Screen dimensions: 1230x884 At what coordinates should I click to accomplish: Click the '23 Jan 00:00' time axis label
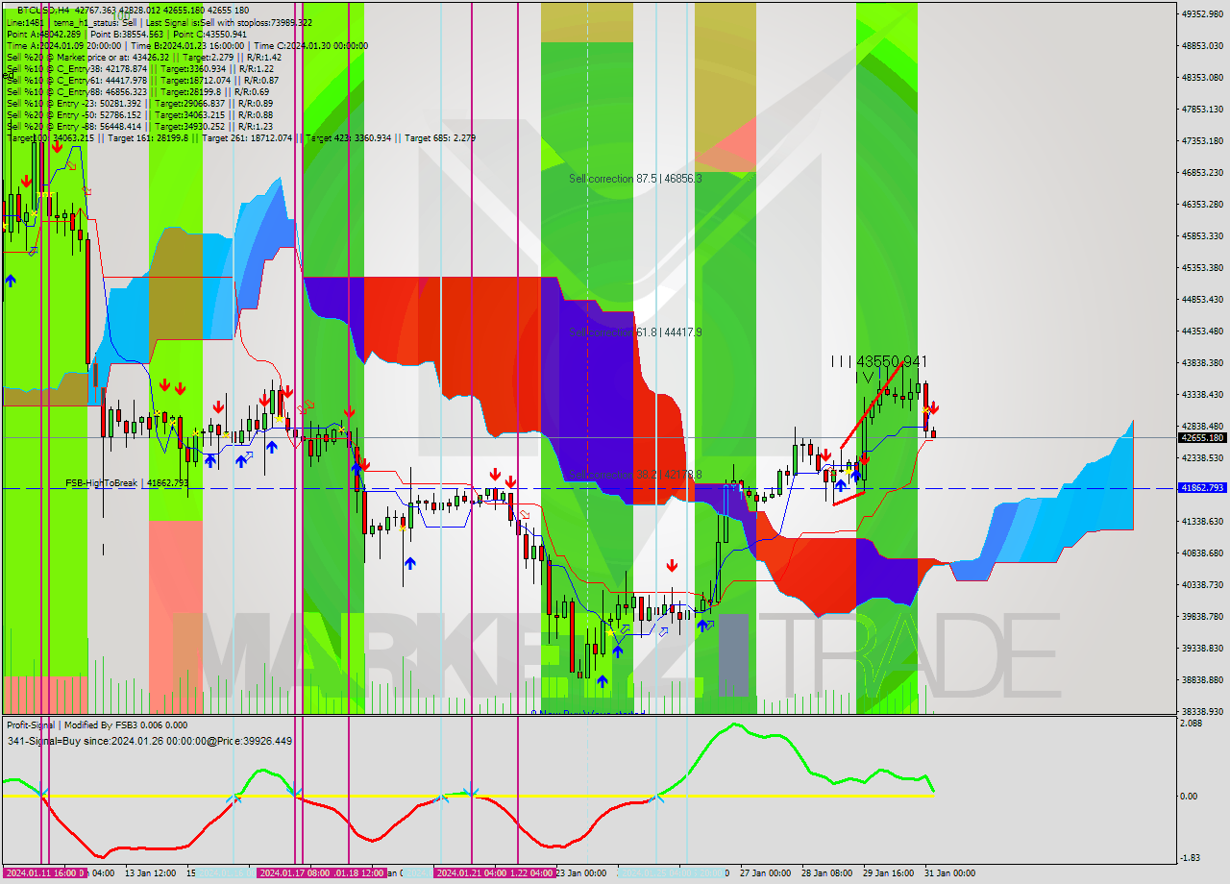(580, 873)
